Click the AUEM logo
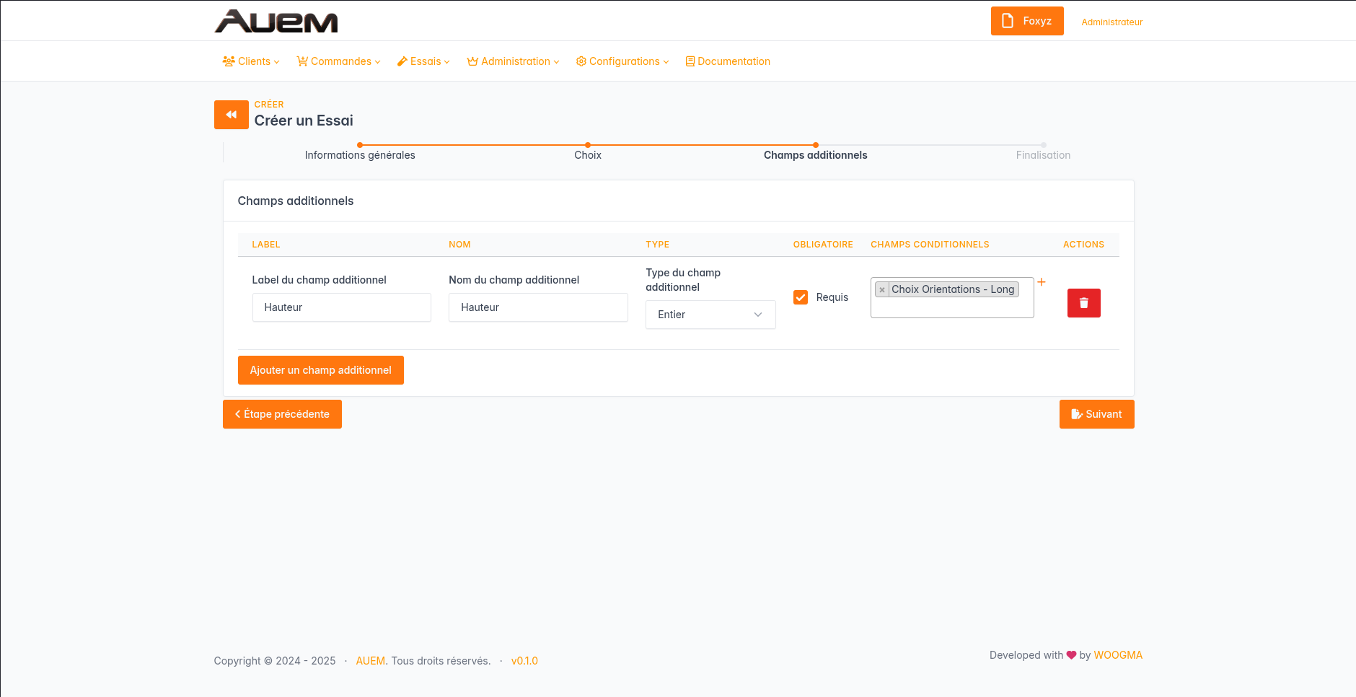This screenshot has width=1356, height=697. click(x=276, y=22)
